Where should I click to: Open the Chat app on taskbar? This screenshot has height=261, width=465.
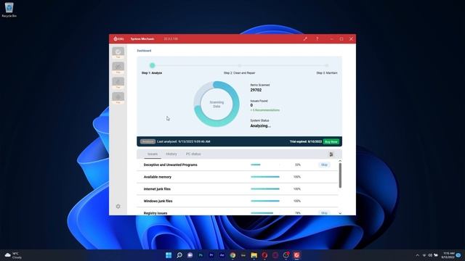tap(190, 255)
